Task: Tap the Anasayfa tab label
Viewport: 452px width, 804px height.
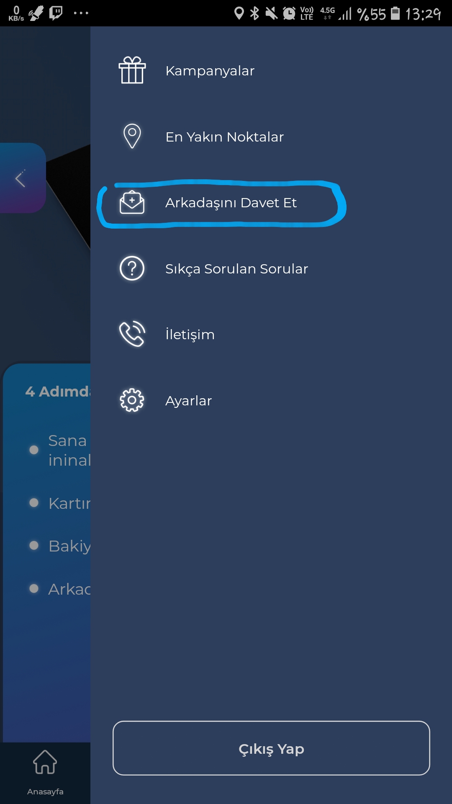Action: (x=45, y=791)
